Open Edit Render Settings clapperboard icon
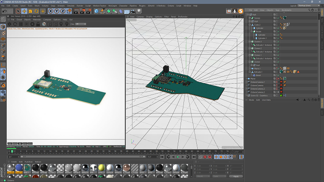This screenshot has width=324, height=182. pos(89,11)
